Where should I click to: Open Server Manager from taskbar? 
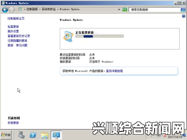point(21,135)
